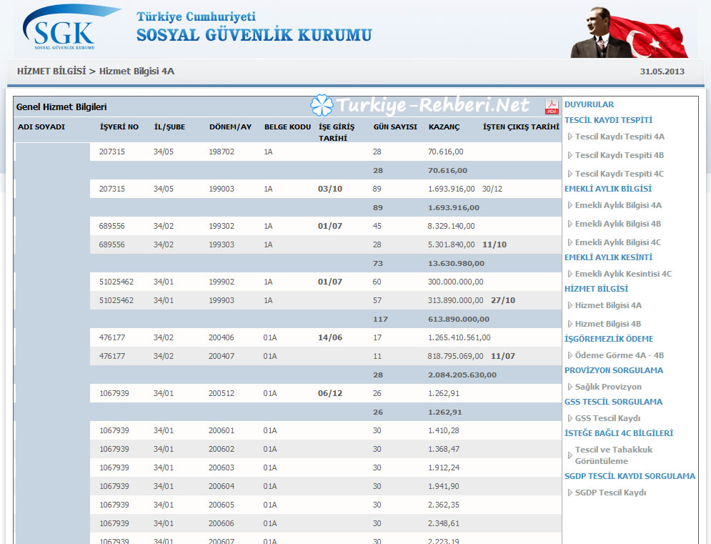Click the Atatürk and flag banner image
The width and height of the screenshot is (711, 544).
point(629,32)
